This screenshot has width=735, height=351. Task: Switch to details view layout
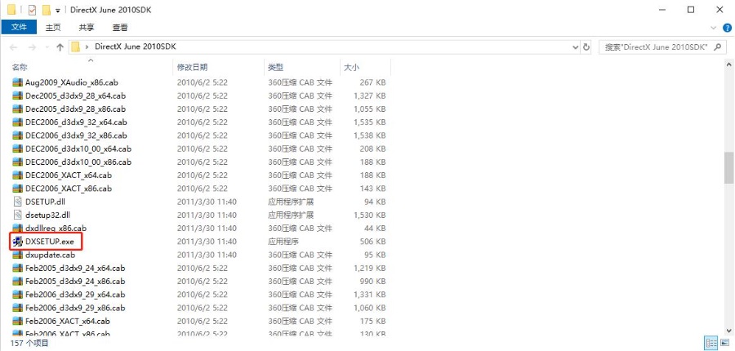[x=711, y=343]
